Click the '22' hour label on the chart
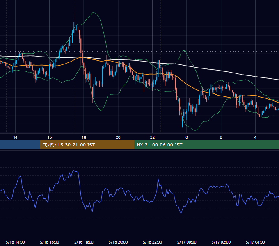Viewport: 279px width, 246px height. 153,137
